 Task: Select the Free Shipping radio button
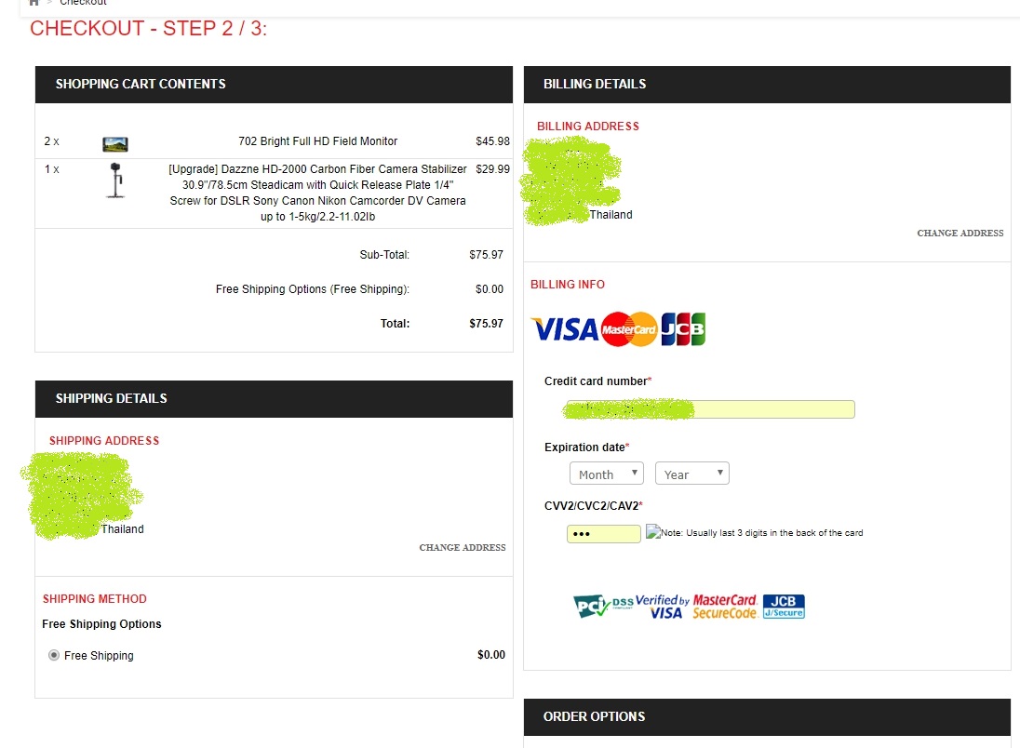[x=54, y=655]
